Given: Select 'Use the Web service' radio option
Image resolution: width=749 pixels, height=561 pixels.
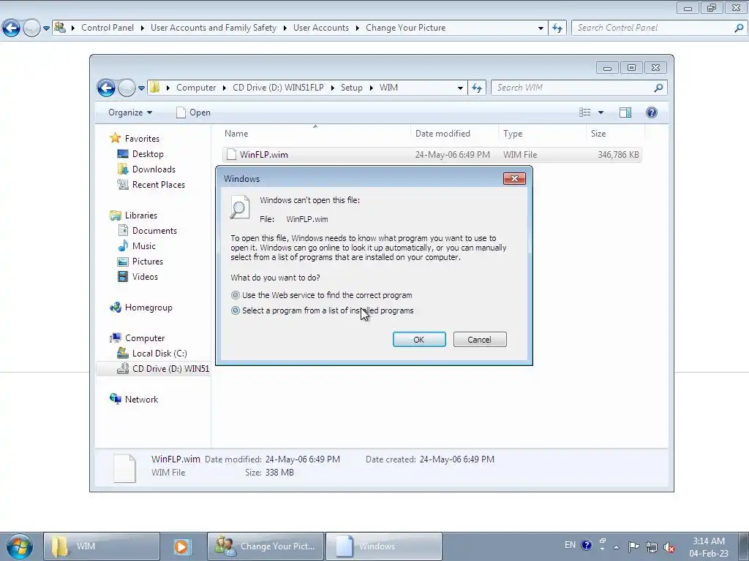Looking at the screenshot, I should (x=235, y=295).
